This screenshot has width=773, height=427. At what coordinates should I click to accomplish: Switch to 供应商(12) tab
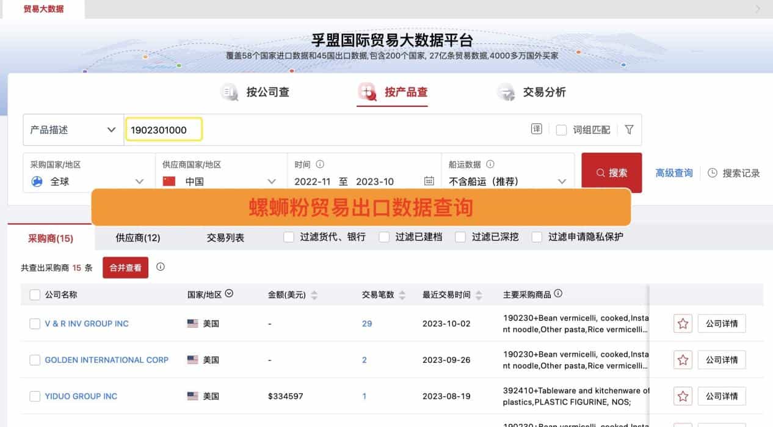click(x=138, y=238)
